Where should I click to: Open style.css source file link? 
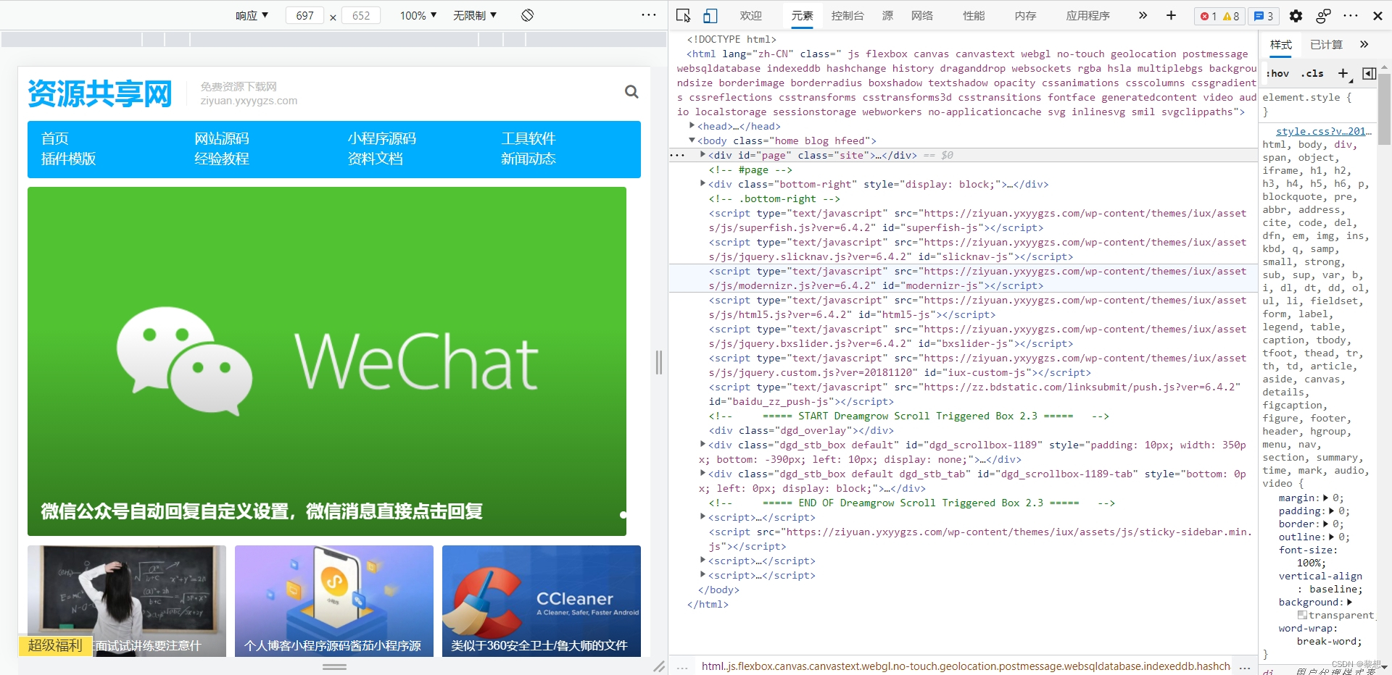point(1323,131)
